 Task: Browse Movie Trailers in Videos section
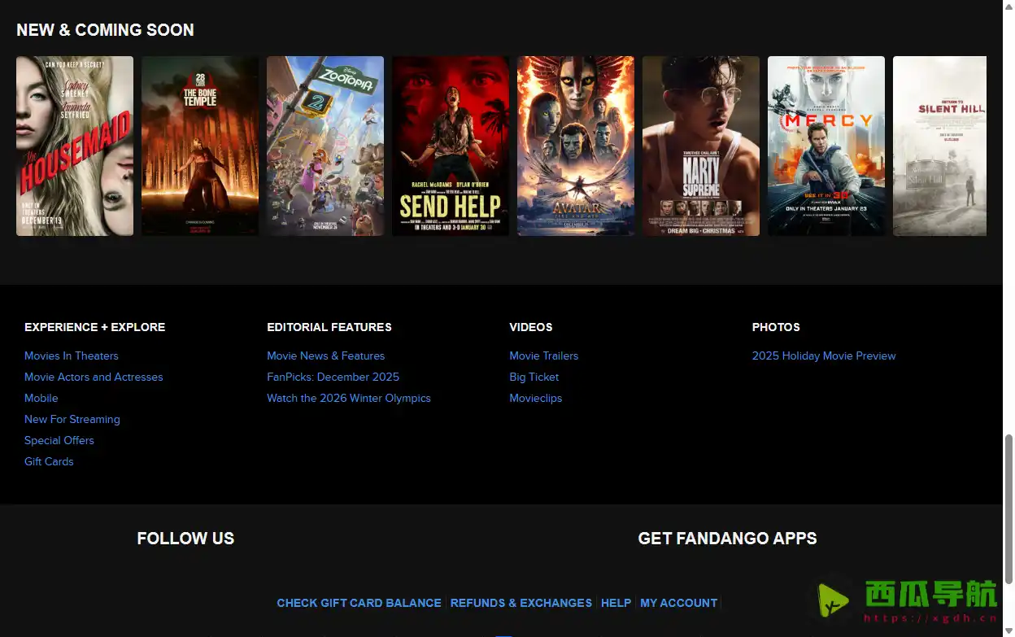pyautogui.click(x=543, y=356)
